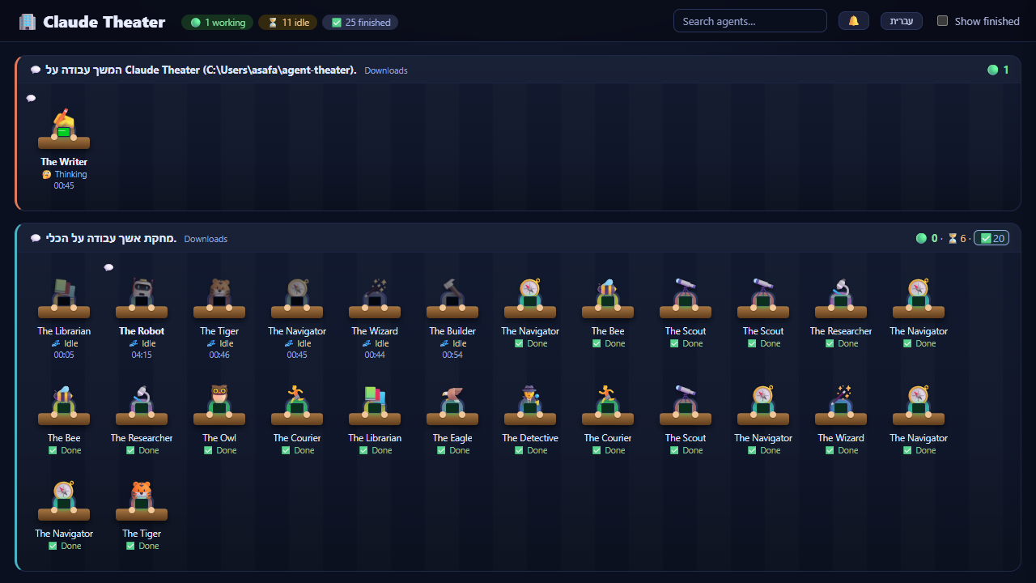Open Downloads link in second session header
1036x583 pixels.
206,239
